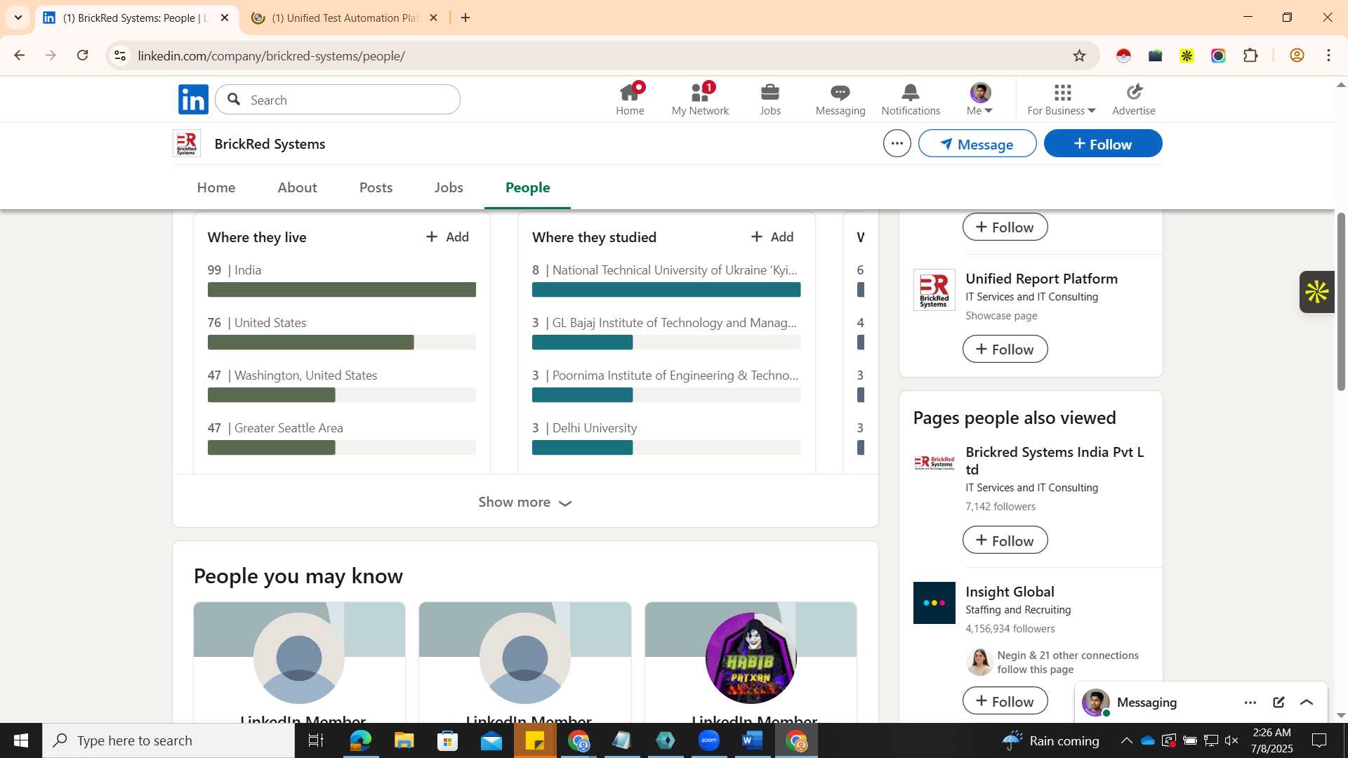Screen dimensions: 1348x758
Task: Reload the page
Action: 82,55
